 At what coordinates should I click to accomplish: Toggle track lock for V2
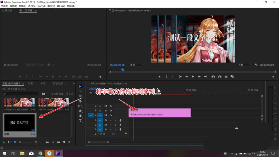pyautogui.click(x=95, y=111)
